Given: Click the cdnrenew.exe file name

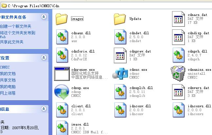Looking at the screenshot, I should tap(83, 70).
